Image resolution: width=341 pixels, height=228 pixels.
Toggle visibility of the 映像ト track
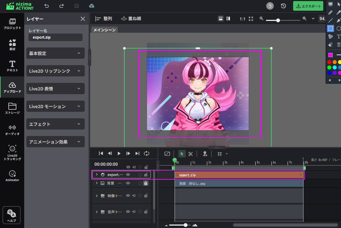(x=128, y=196)
